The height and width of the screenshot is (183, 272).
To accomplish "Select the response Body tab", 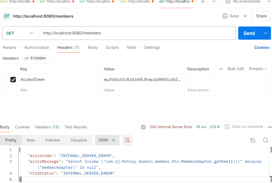I will [x=5, y=127].
